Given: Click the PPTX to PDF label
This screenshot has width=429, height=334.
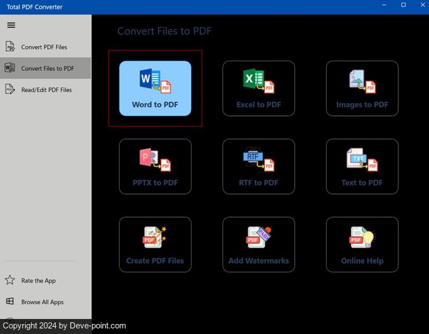Looking at the screenshot, I should 155,183.
